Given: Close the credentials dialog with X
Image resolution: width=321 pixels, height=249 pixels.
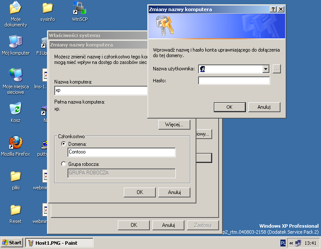Looking at the screenshot, I should click(x=281, y=9).
